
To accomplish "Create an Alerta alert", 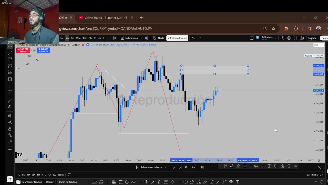I will click(x=159, y=38).
